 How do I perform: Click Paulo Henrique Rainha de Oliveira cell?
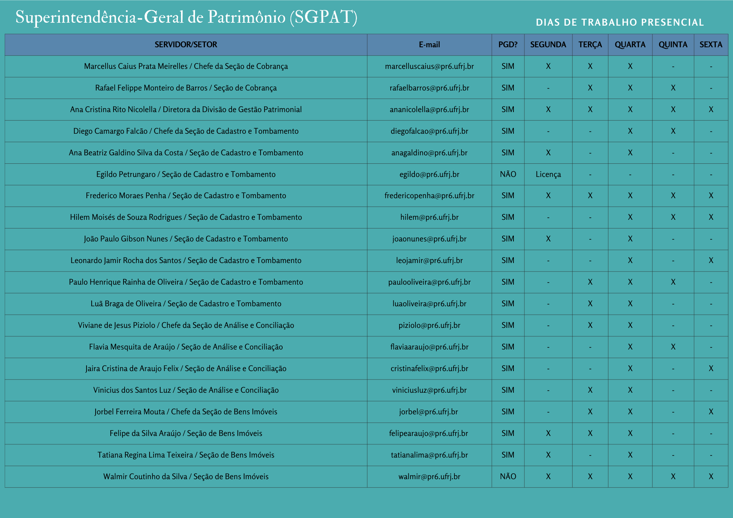[186, 282]
